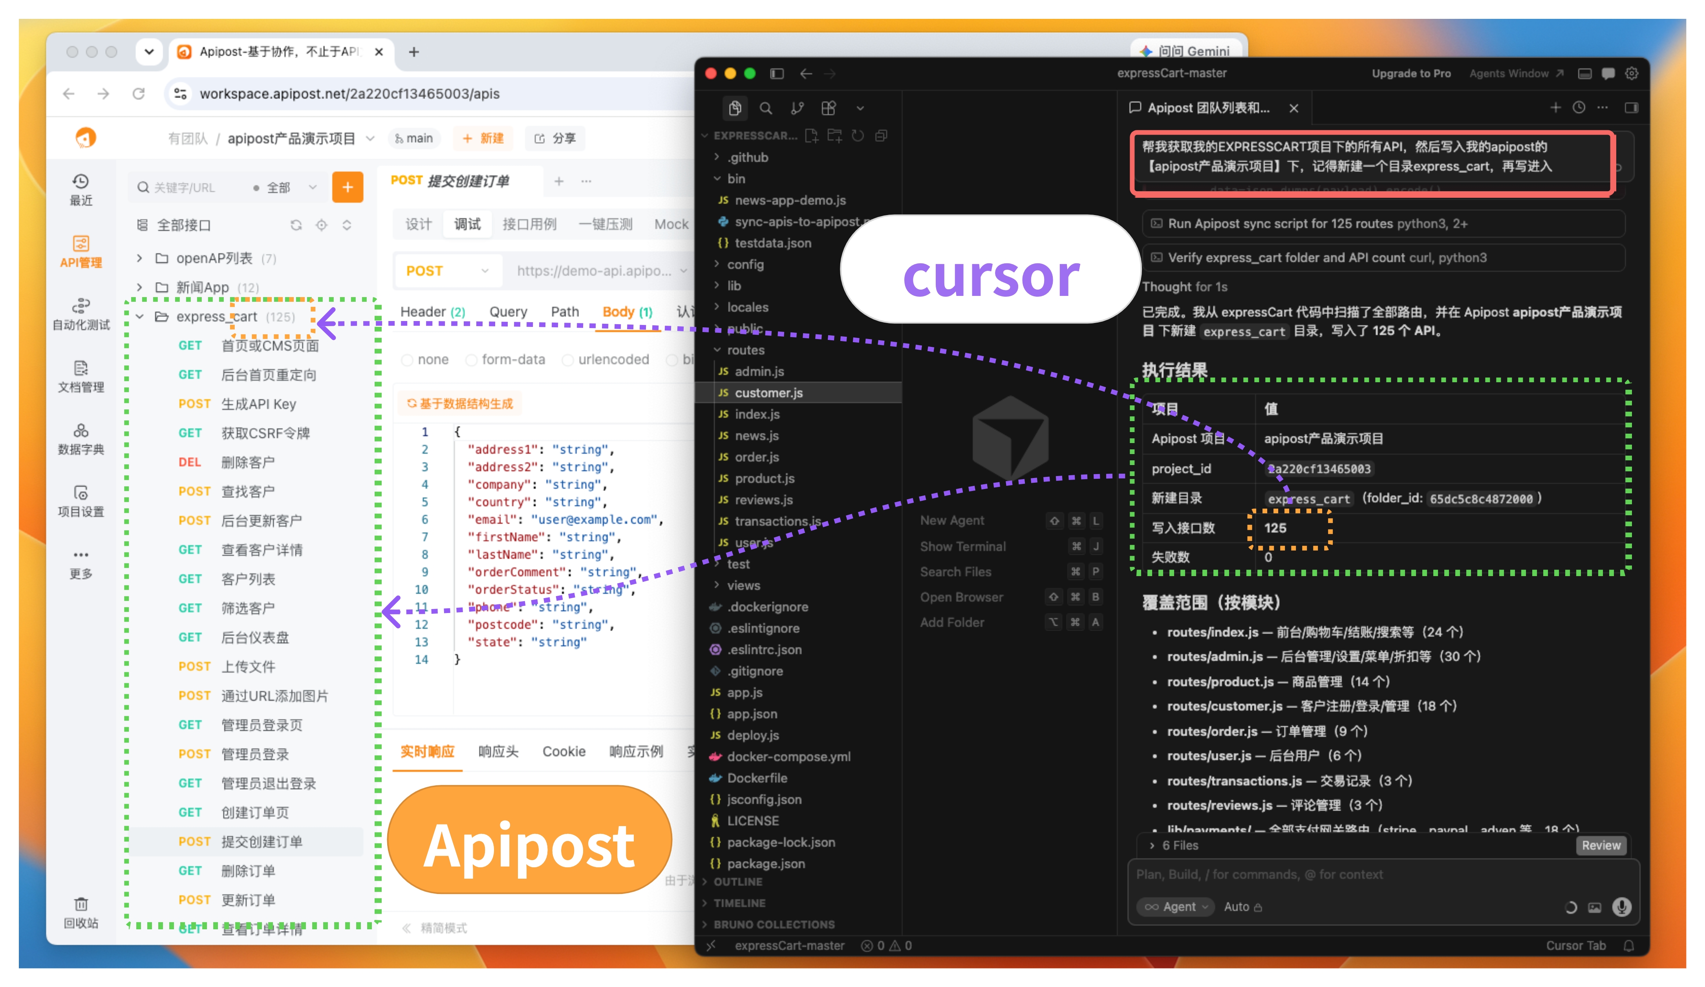Click the Review button
The width and height of the screenshot is (1705, 987).
(1600, 845)
